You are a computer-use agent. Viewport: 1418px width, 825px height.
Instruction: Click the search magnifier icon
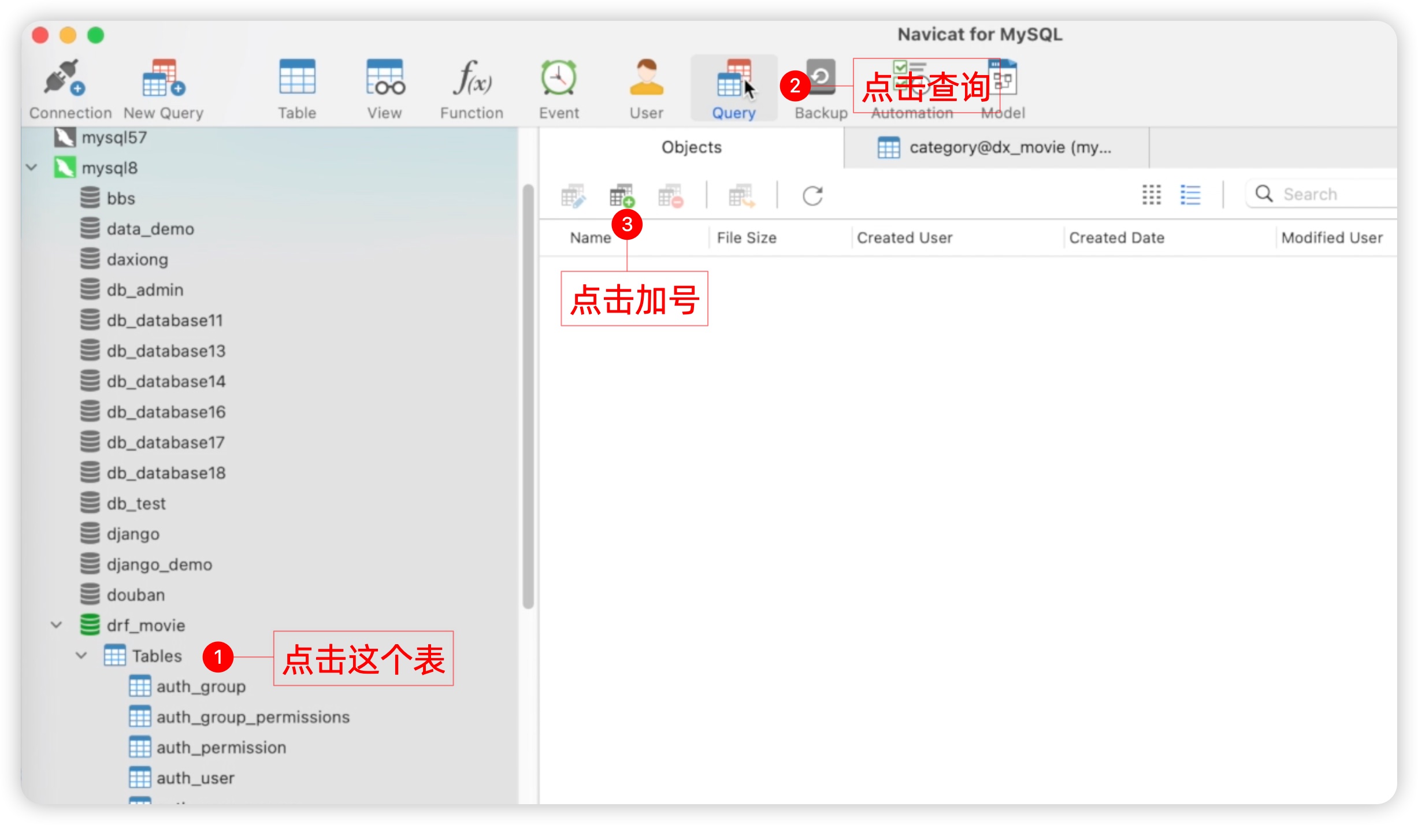click(x=1264, y=194)
